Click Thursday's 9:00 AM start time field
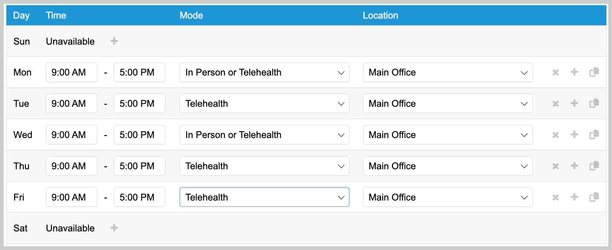 pyautogui.click(x=71, y=166)
